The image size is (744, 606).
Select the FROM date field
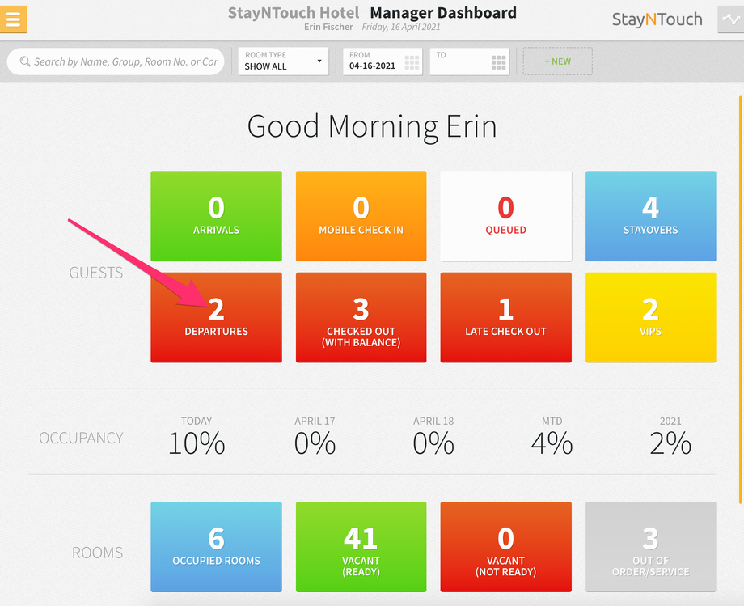383,61
